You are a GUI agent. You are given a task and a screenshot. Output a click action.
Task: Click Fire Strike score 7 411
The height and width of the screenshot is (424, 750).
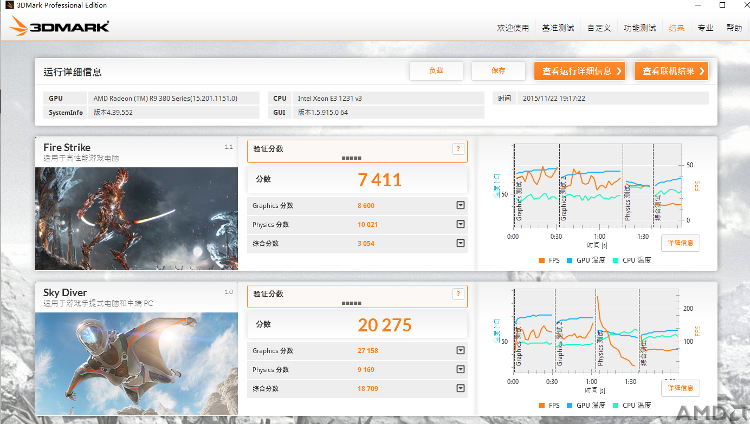click(380, 180)
